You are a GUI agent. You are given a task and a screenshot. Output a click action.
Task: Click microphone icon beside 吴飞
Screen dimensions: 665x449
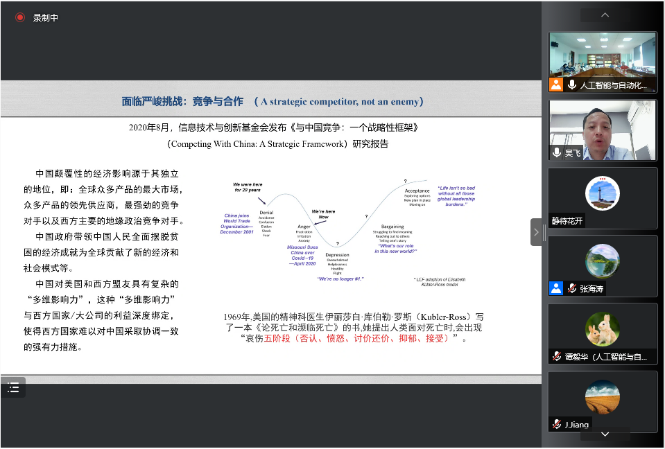click(557, 152)
